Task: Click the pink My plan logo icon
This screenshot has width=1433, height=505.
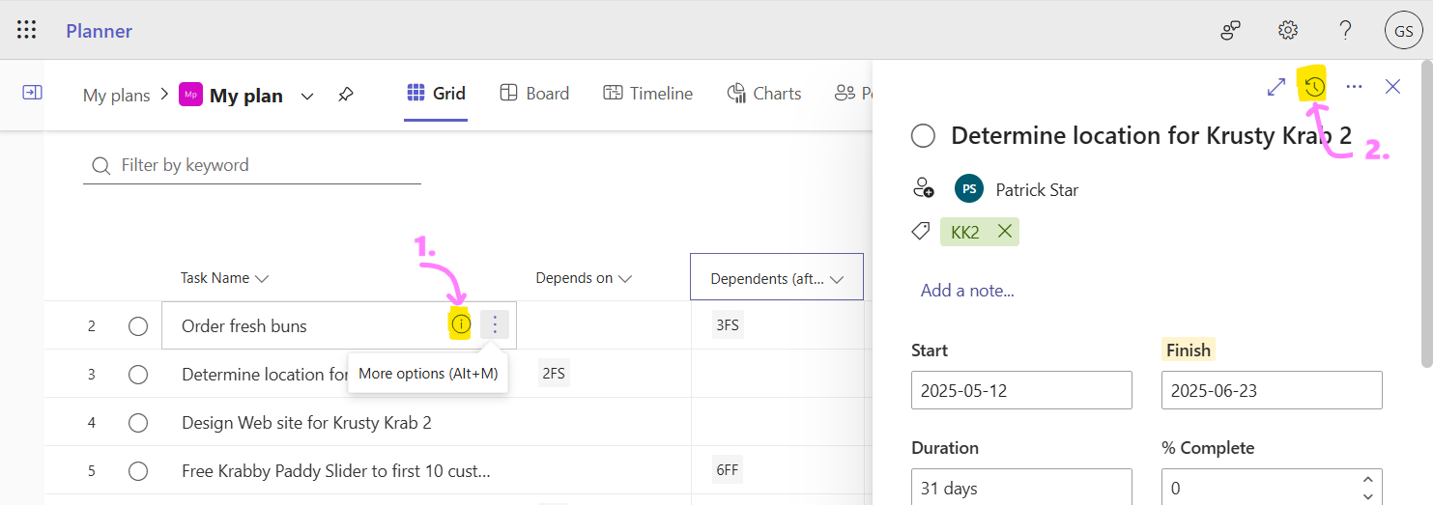Action: (x=190, y=95)
